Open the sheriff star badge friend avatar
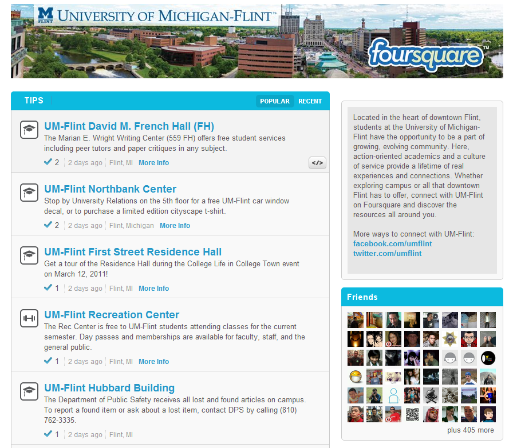513x448 pixels. click(x=450, y=339)
